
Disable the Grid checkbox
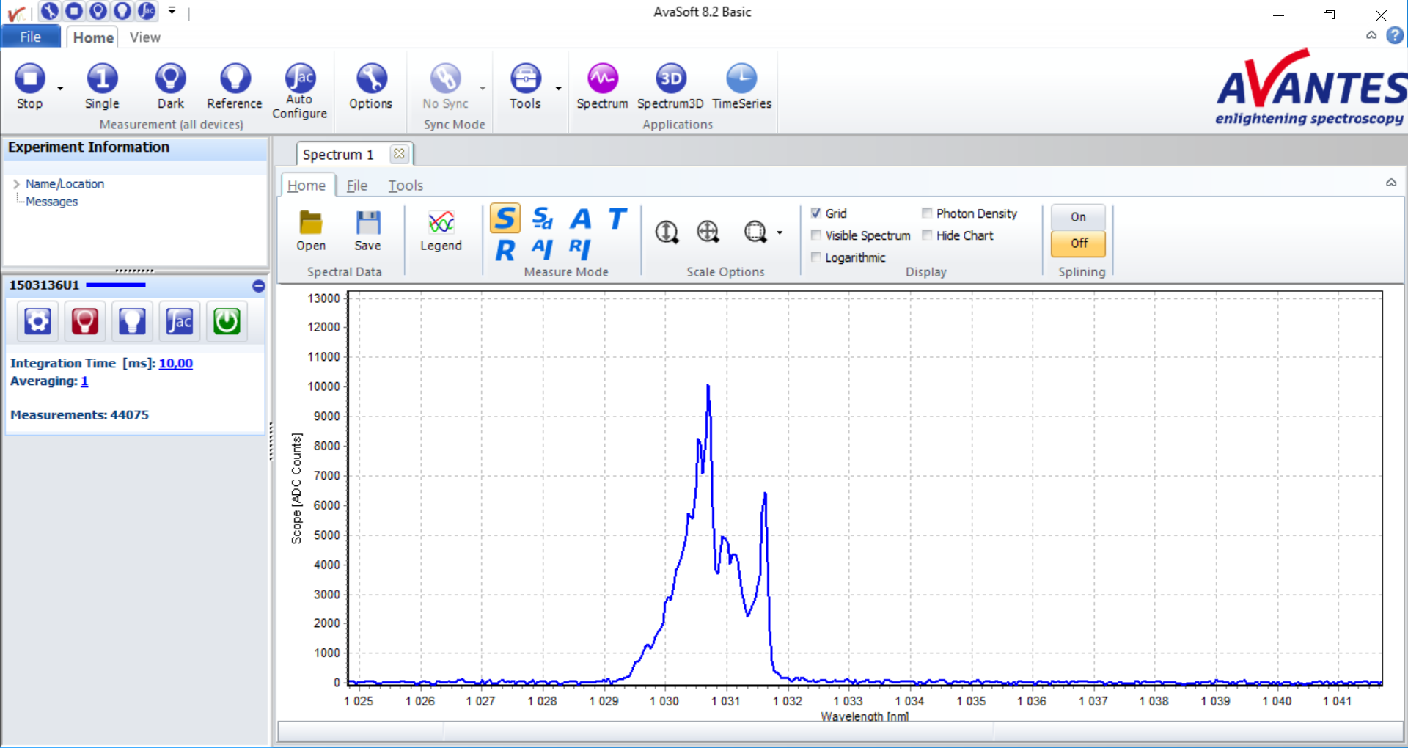pos(816,213)
